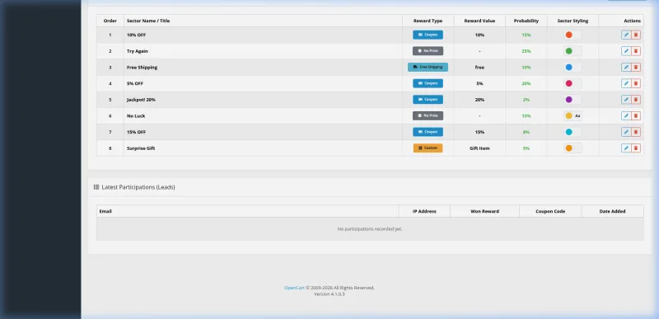Click 25% probability for Try Again
659x319 pixels.
pos(526,51)
